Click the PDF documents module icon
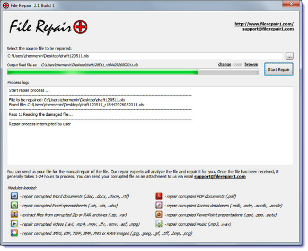 point(159,196)
